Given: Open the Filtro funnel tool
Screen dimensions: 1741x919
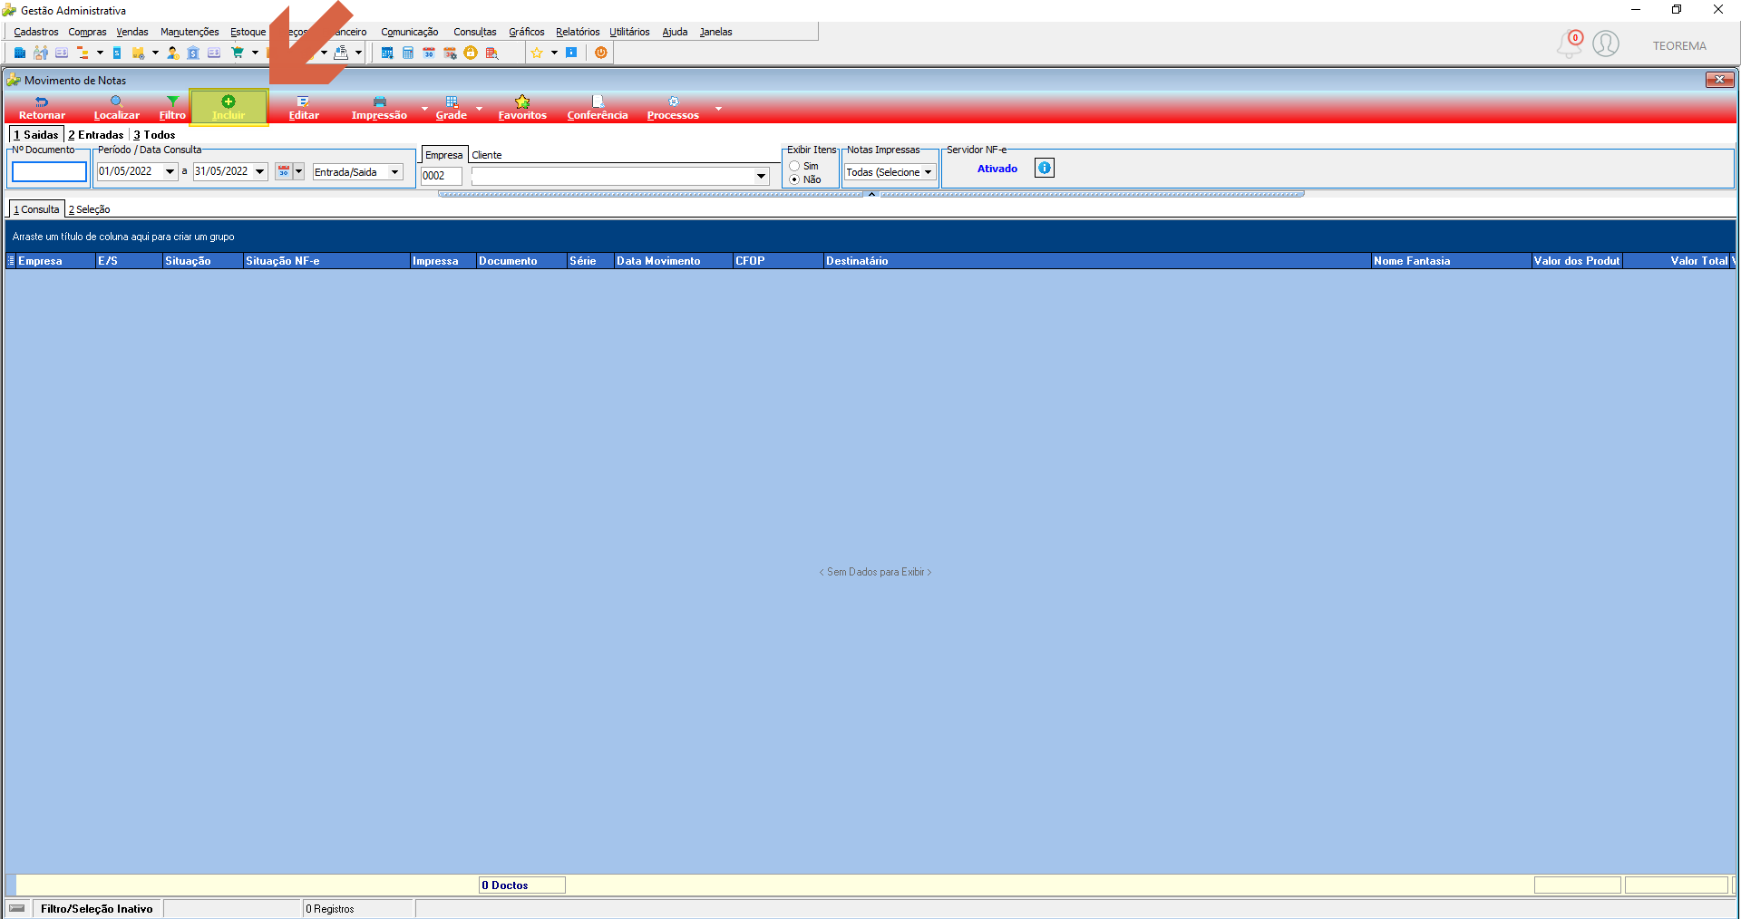Looking at the screenshot, I should 172,107.
